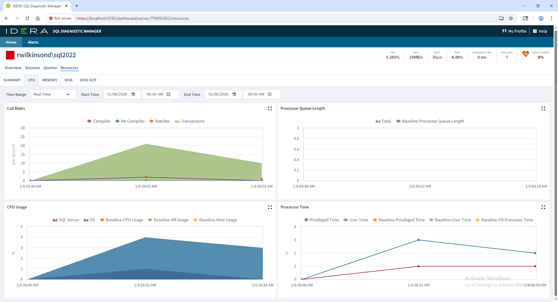Click the Batches orange legend marker
Viewport: 558px width, 302px height.
click(x=151, y=121)
